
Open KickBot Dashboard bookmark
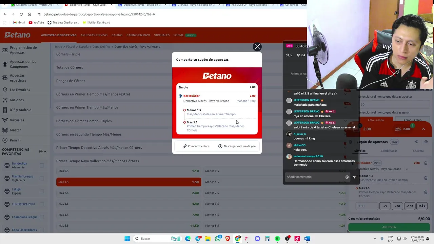(x=96, y=23)
